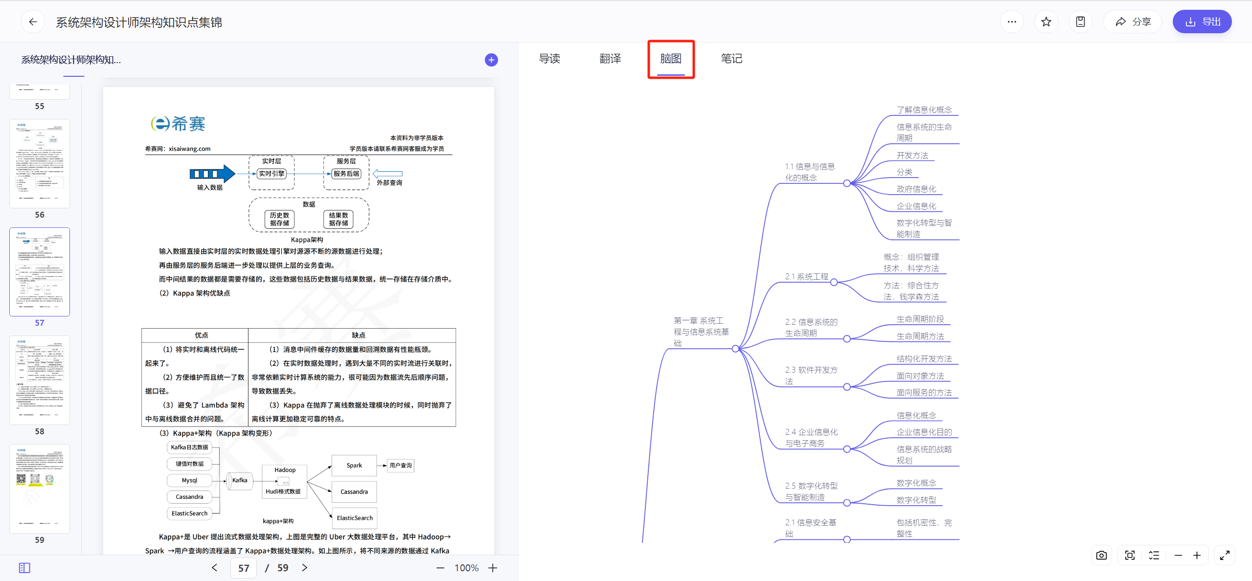The image size is (1252, 581).
Task: Click the save-to-notes clipboard icon
Action: click(x=1080, y=22)
